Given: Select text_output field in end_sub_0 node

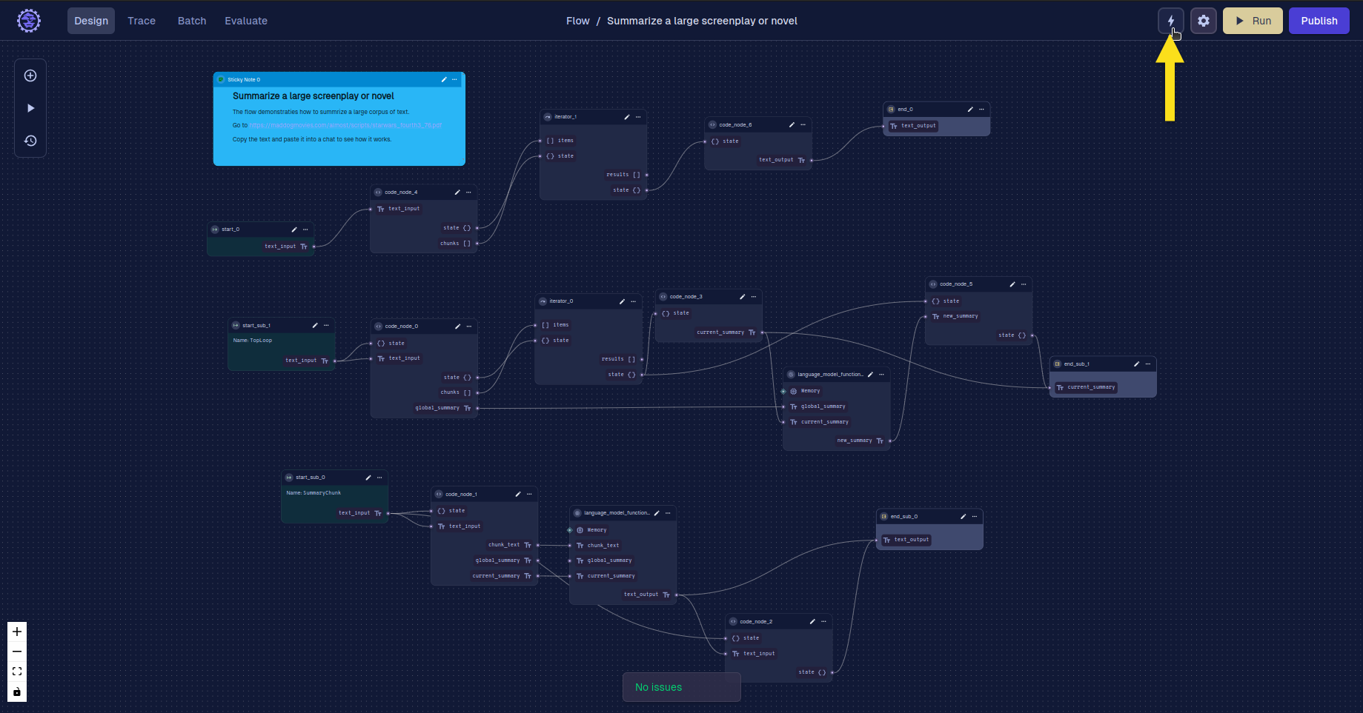Looking at the screenshot, I should tap(906, 540).
